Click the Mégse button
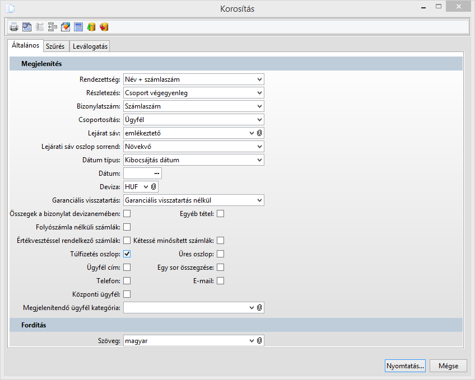475x380 pixels. [449, 366]
